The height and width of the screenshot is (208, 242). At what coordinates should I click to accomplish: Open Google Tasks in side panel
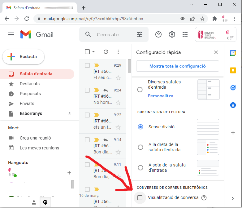pyautogui.click(x=233, y=88)
